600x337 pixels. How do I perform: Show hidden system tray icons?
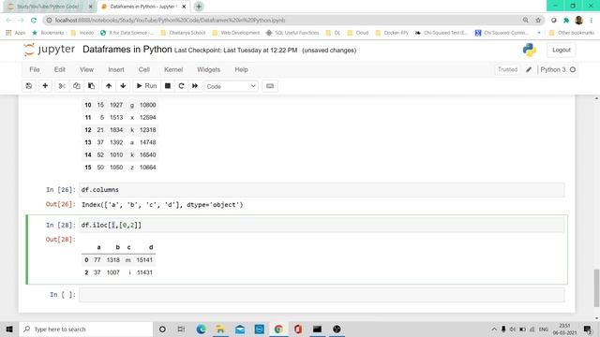tap(494, 329)
